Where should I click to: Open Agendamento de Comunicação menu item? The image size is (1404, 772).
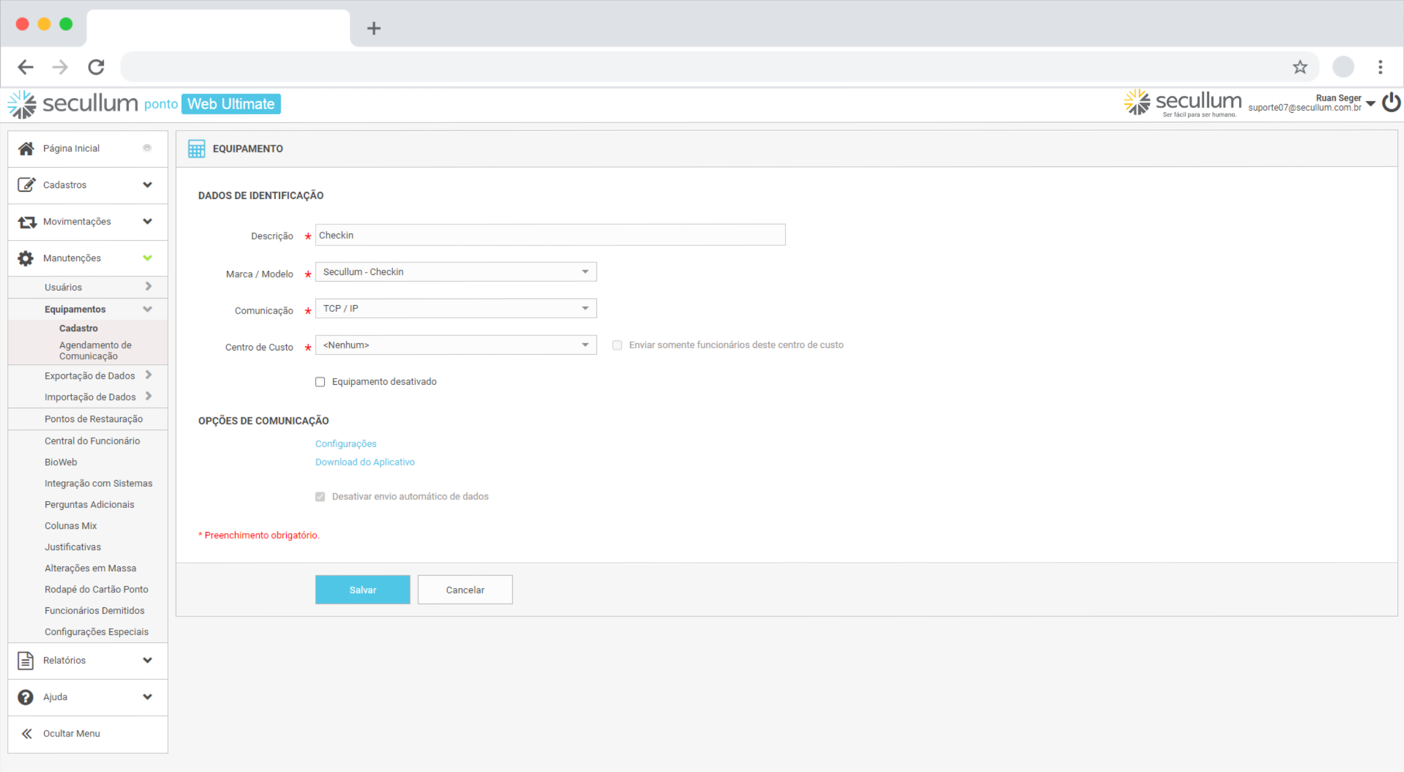(x=95, y=350)
